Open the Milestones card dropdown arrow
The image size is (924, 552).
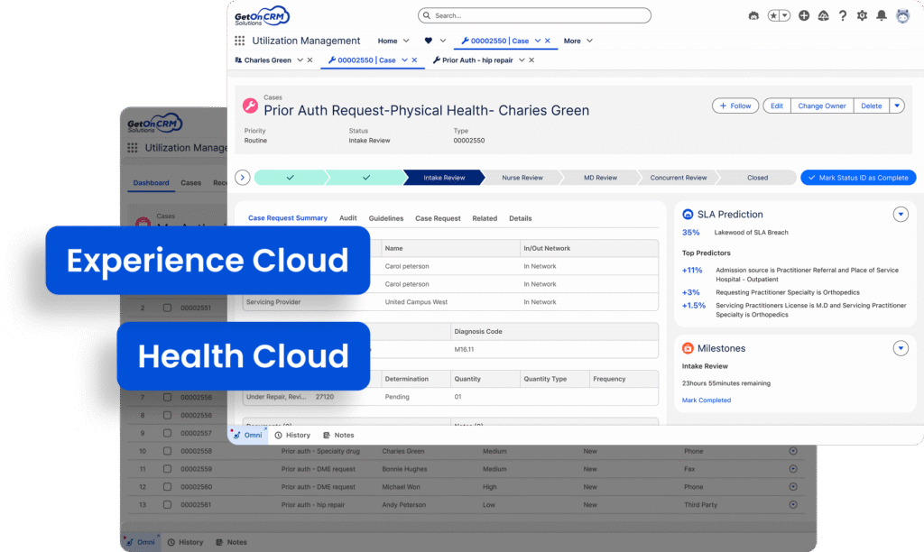click(x=900, y=348)
